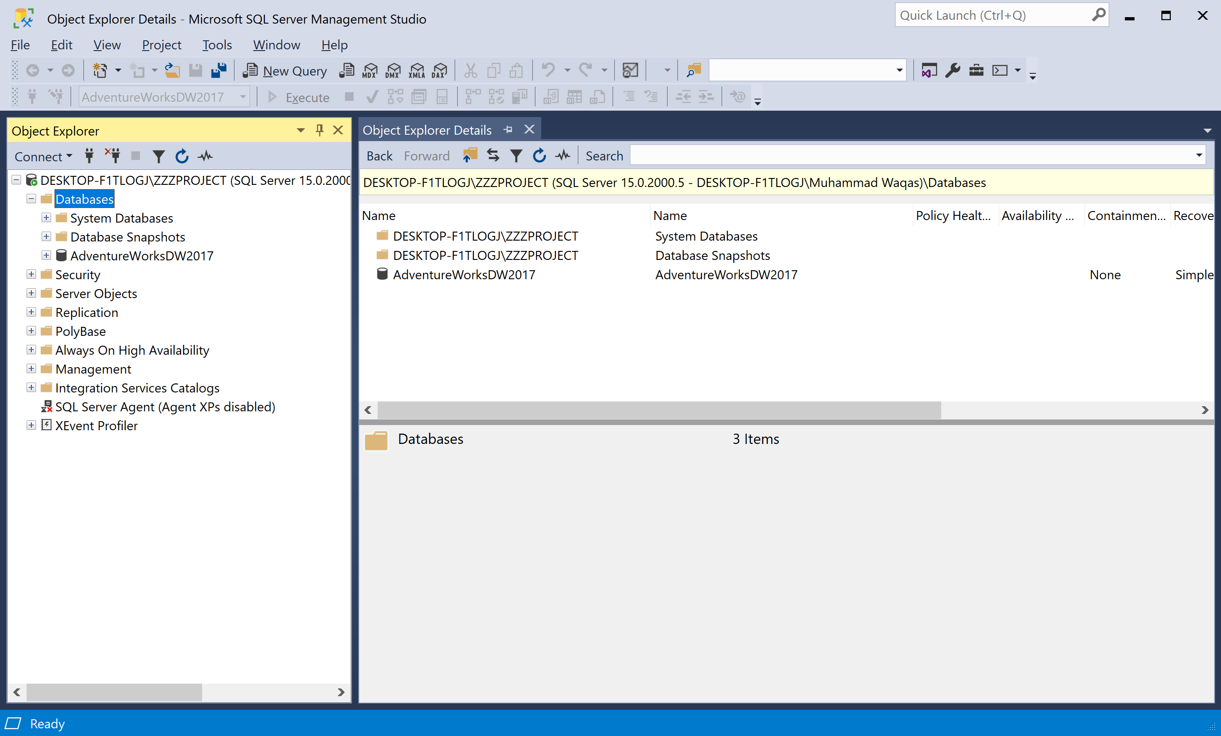Click the Details pane horizontal scrollbar thumb
The height and width of the screenshot is (736, 1221).
(659, 410)
